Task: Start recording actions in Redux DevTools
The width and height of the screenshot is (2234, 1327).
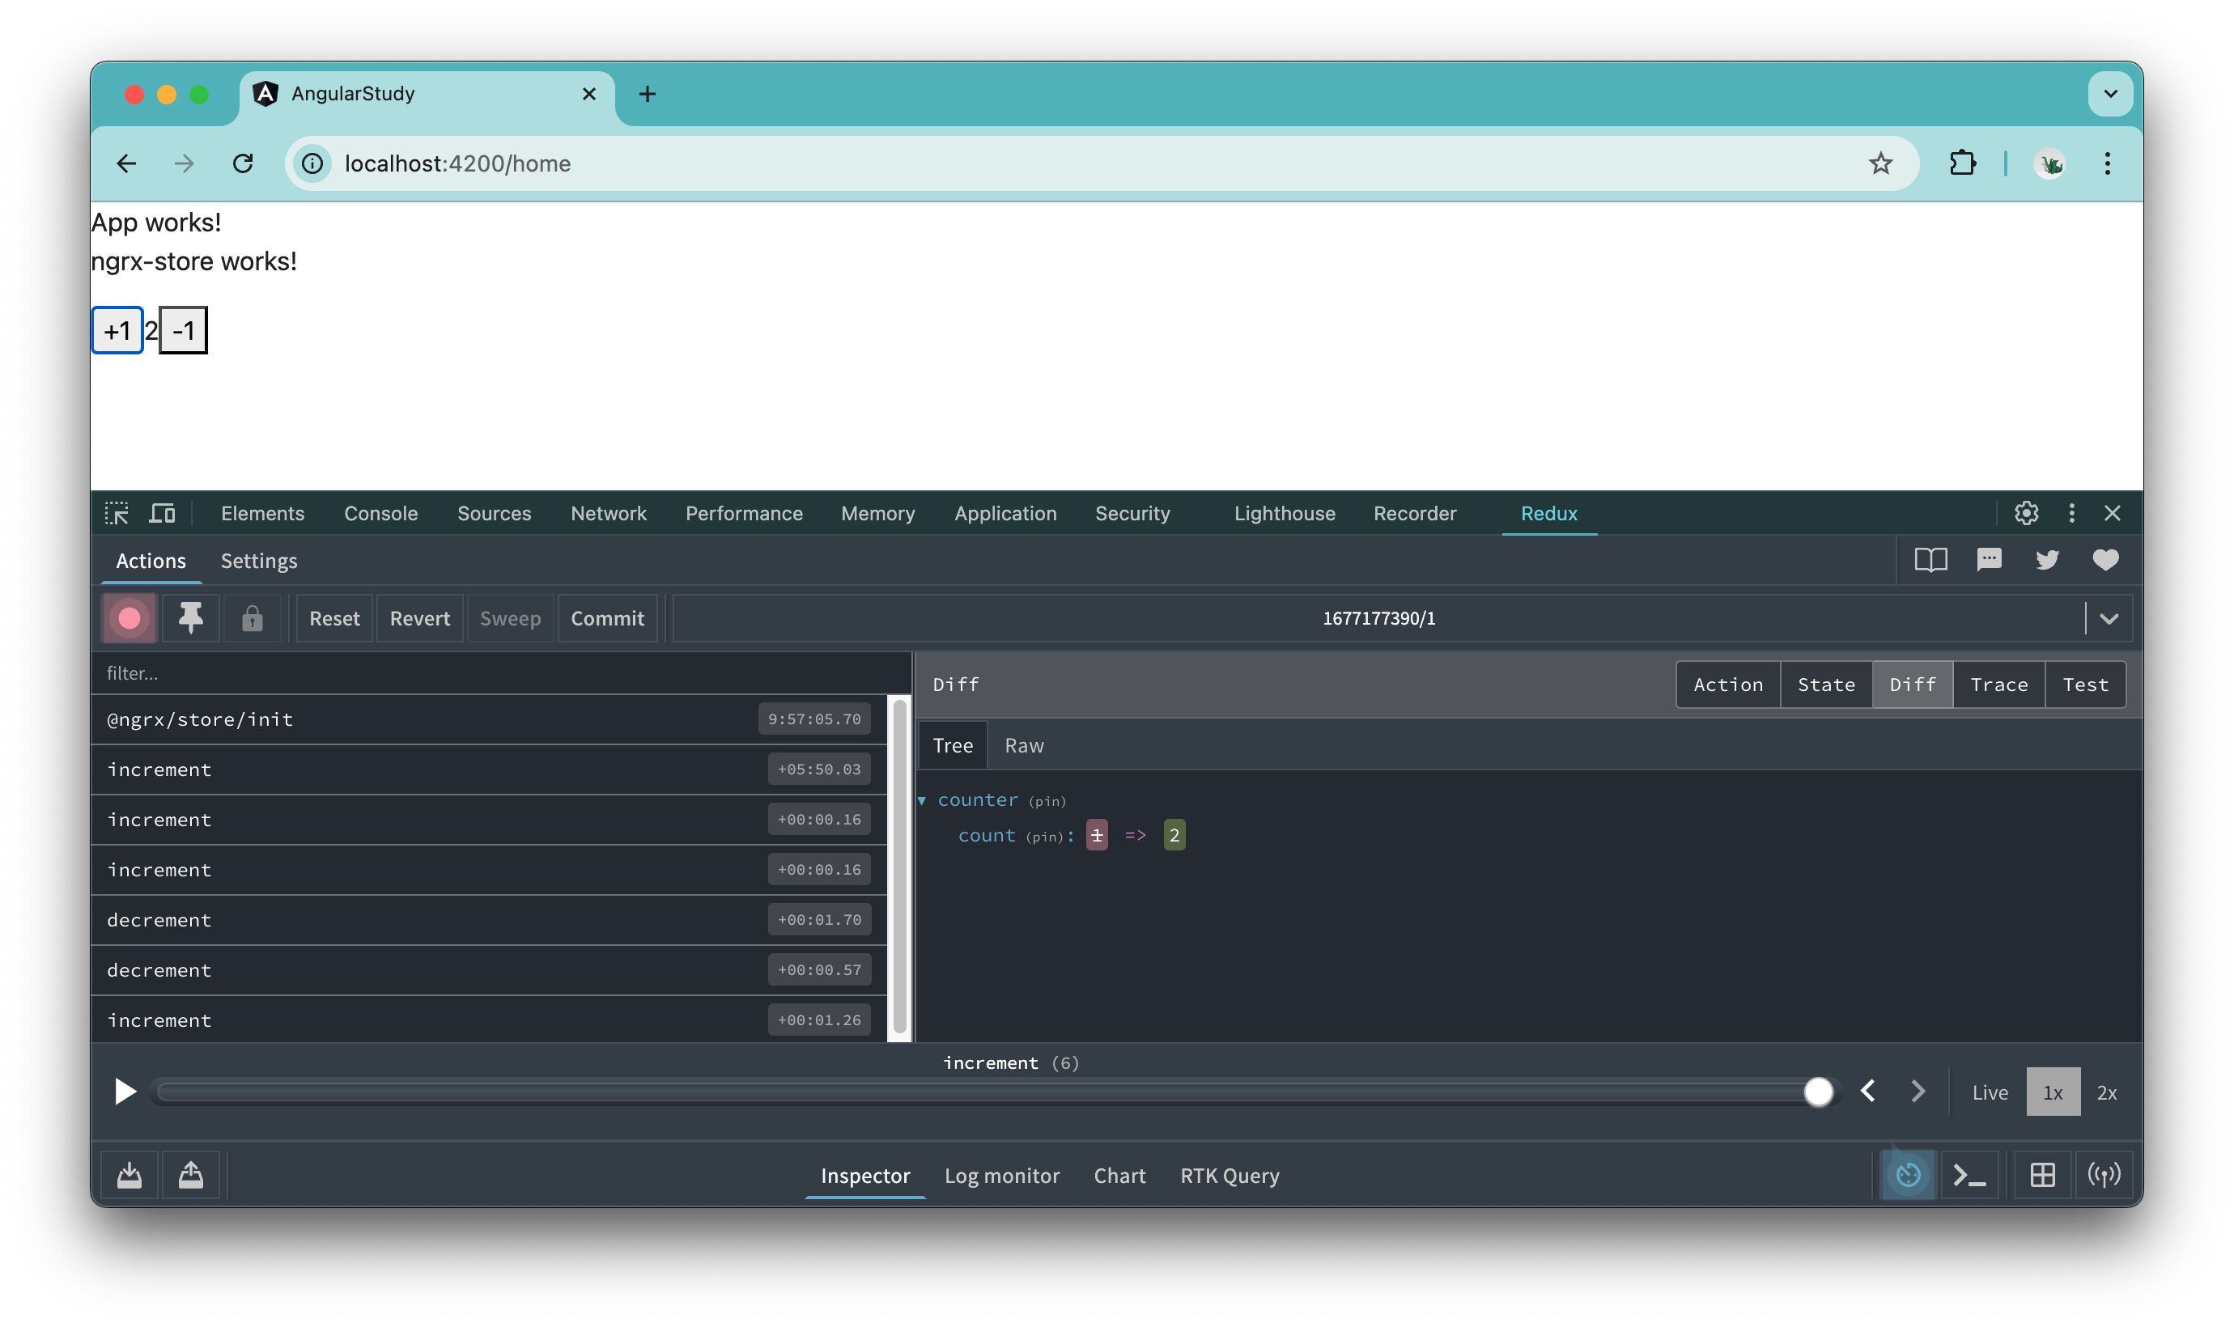Action: tap(129, 618)
